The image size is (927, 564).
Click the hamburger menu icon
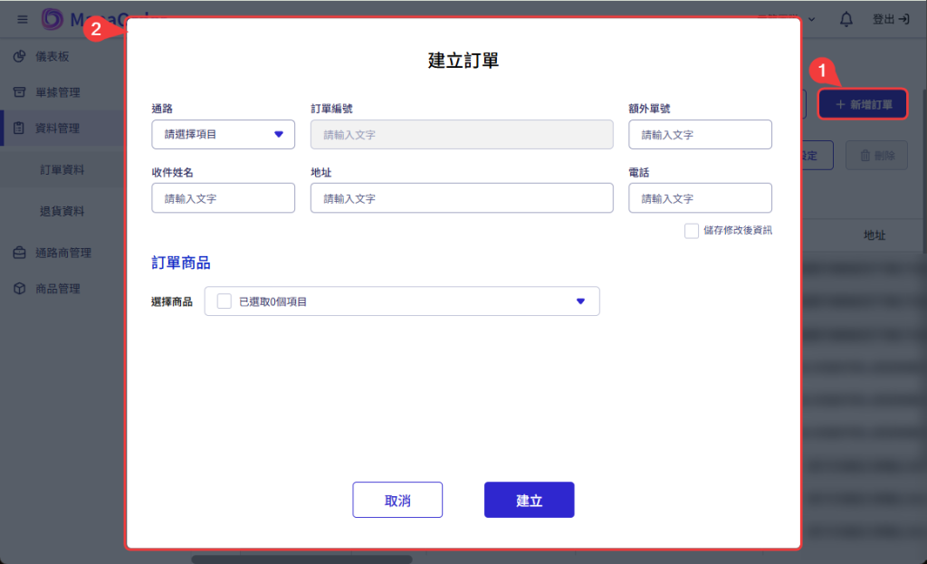pyautogui.click(x=23, y=19)
